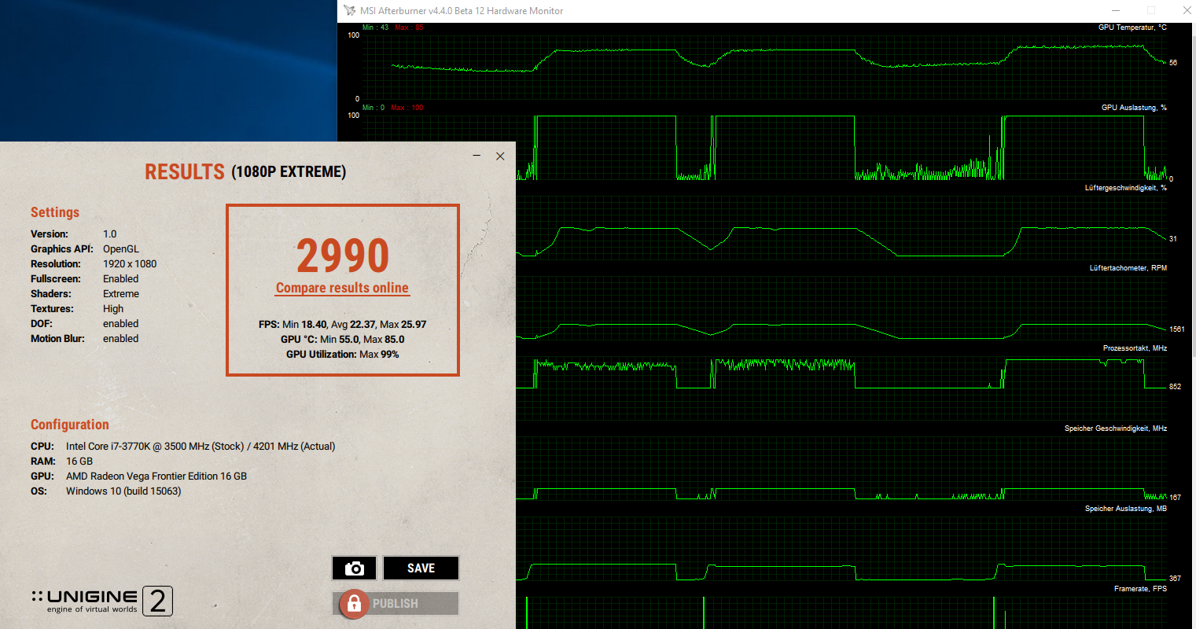Click the Graphics API value OpenGL
The height and width of the screenshot is (629, 1196).
pyautogui.click(x=121, y=249)
